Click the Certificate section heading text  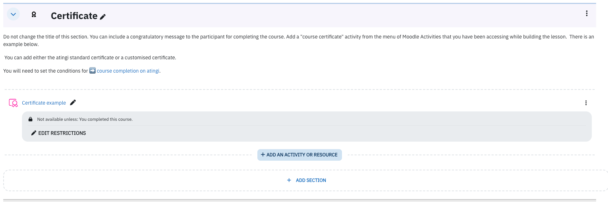[x=74, y=16]
